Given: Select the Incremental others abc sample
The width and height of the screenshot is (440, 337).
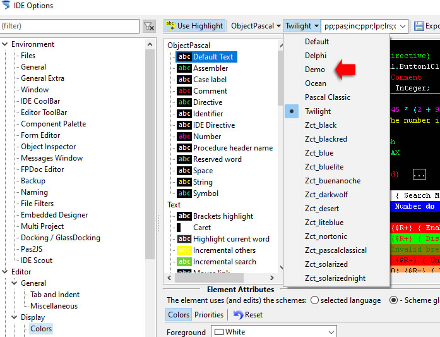Looking at the screenshot, I should point(184,250).
